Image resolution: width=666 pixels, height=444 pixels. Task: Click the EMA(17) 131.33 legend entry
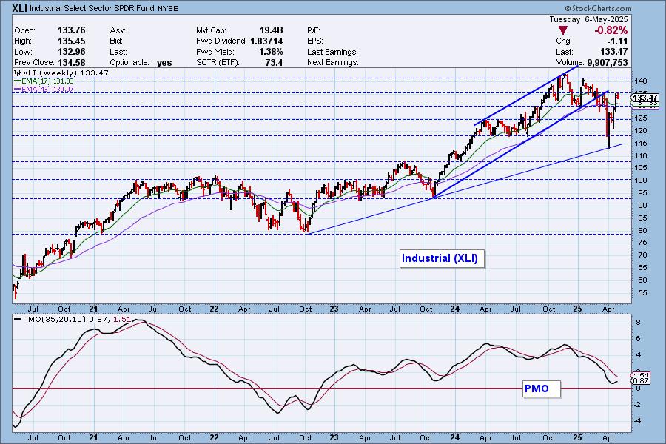(44, 81)
